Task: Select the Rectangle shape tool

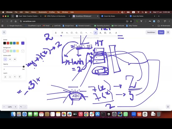Action: [x=72, y=33]
